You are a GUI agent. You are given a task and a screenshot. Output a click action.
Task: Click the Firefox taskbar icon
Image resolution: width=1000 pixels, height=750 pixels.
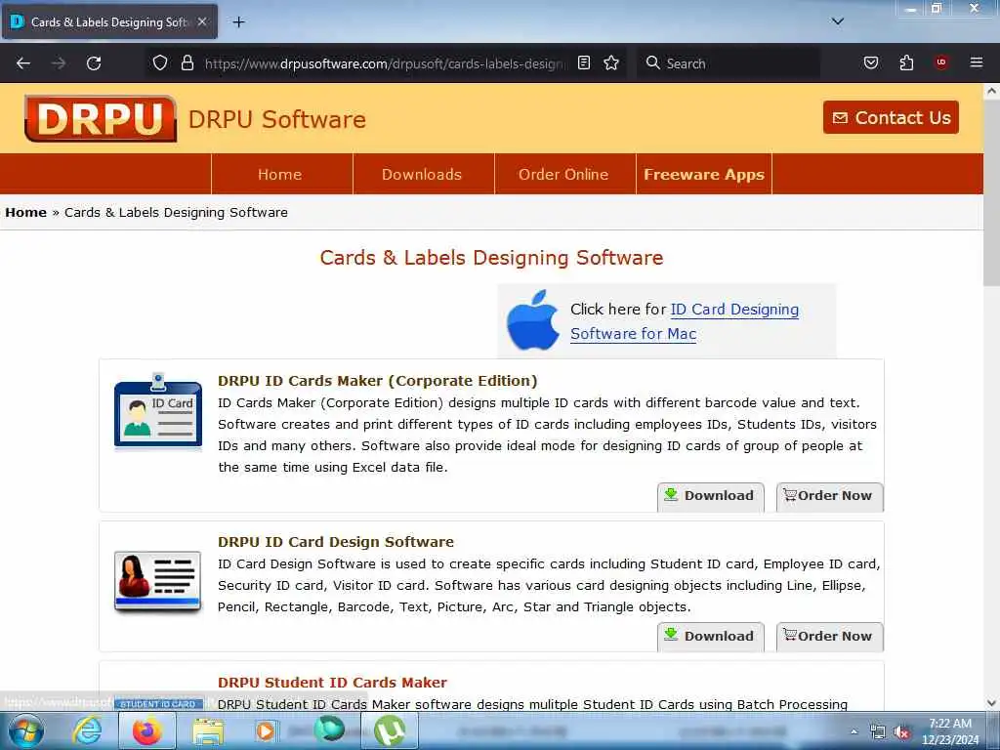pyautogui.click(x=146, y=730)
